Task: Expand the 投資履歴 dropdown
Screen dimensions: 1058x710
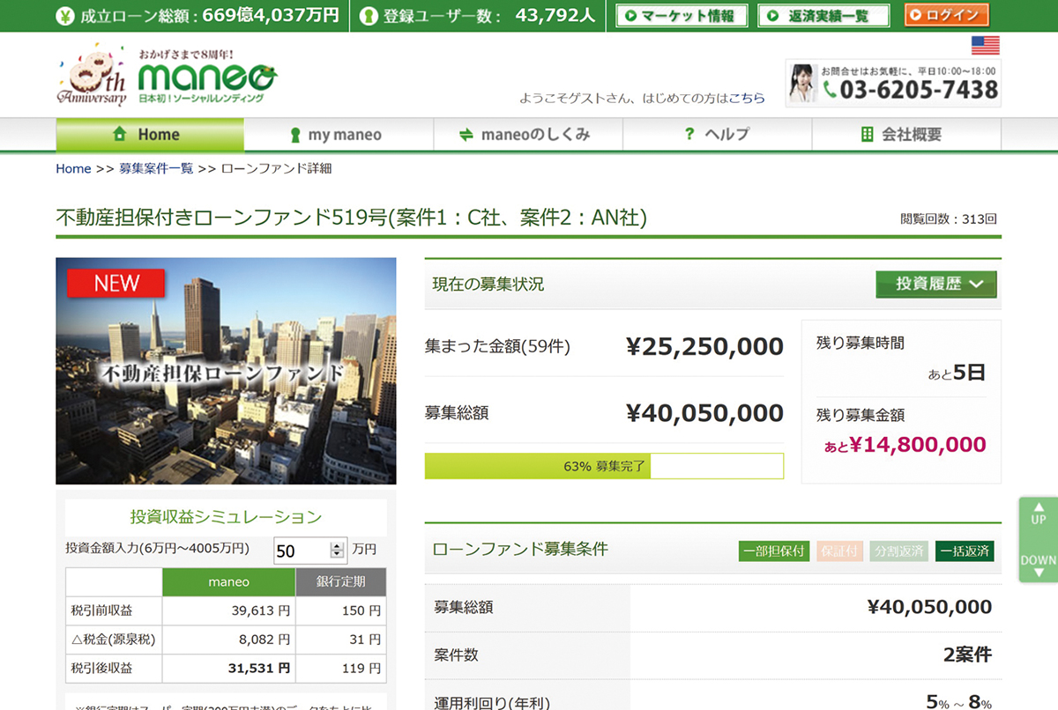Action: [935, 285]
